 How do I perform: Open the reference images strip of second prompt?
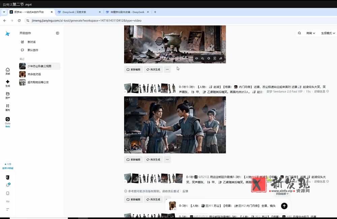[x=150, y=88]
